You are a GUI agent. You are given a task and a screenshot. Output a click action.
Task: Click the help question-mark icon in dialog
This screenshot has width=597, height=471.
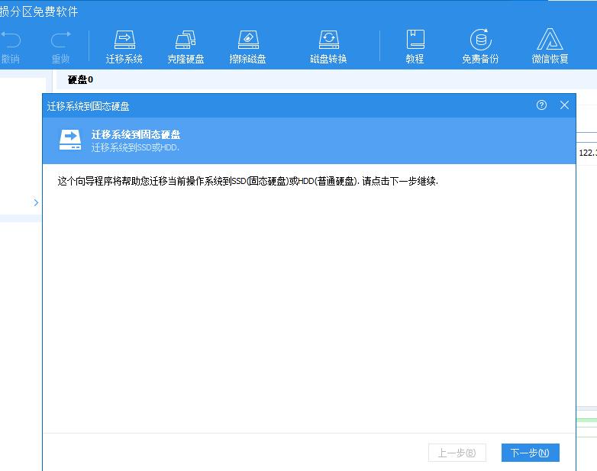click(x=541, y=105)
